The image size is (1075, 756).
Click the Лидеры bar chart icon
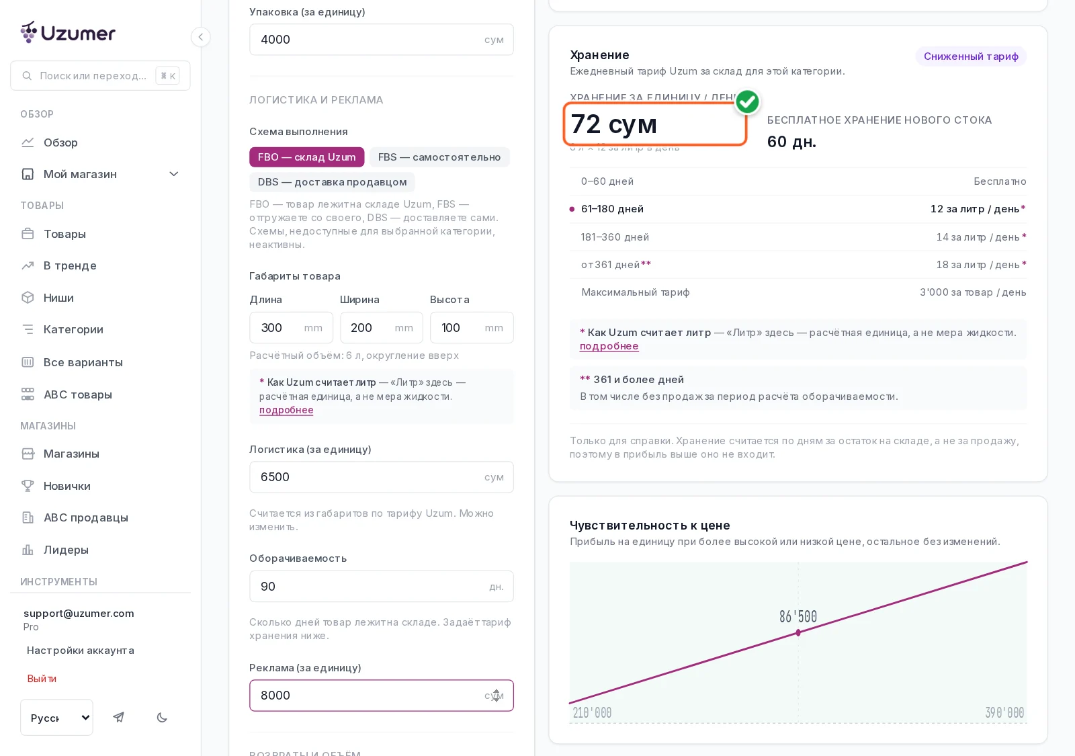(x=28, y=550)
